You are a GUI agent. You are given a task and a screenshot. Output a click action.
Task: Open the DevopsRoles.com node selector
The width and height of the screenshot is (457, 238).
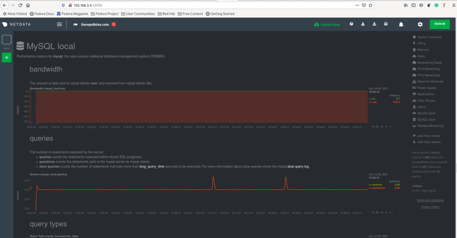[95, 25]
